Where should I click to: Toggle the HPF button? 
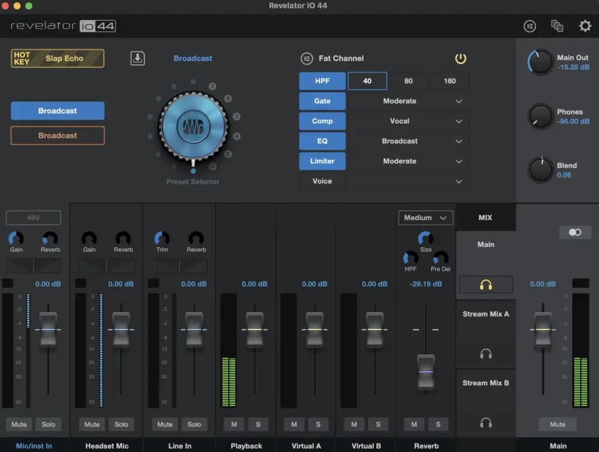322,81
